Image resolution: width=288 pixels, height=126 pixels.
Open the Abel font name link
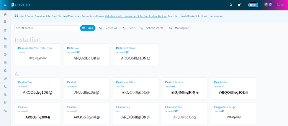click(73, 82)
